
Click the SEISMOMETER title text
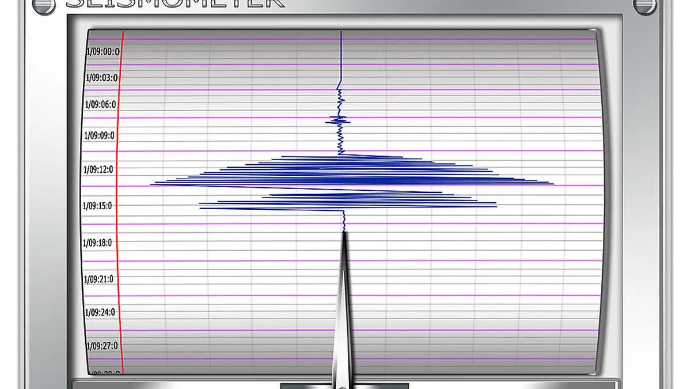175,3
